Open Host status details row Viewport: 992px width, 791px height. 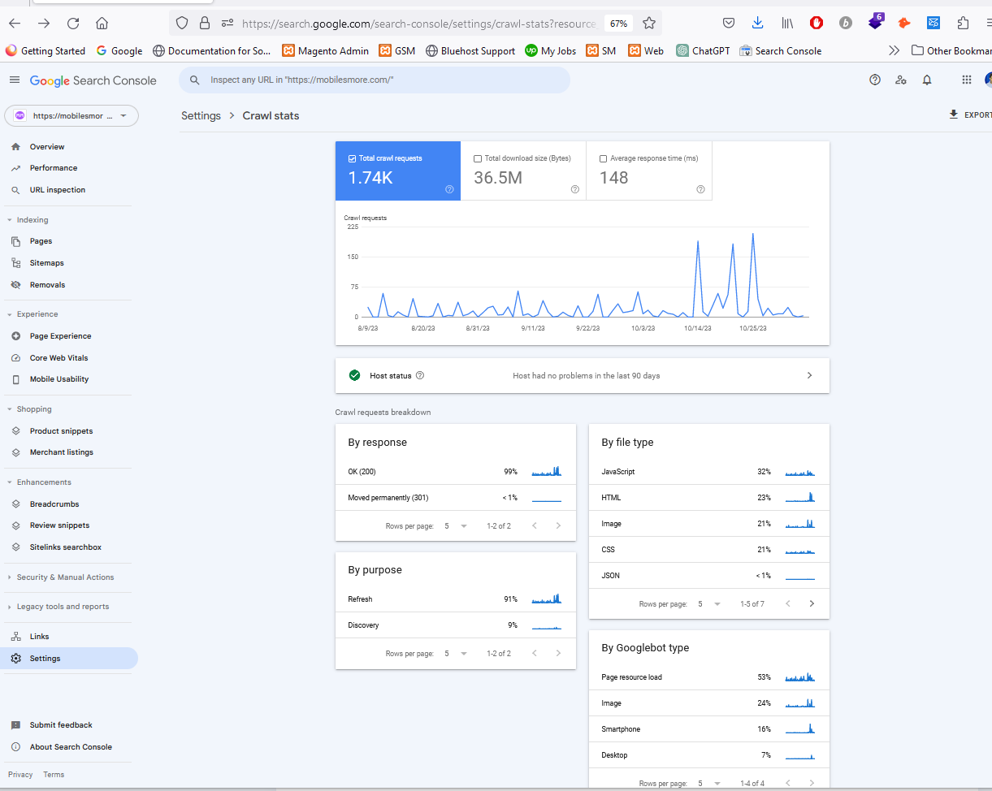[x=582, y=375]
